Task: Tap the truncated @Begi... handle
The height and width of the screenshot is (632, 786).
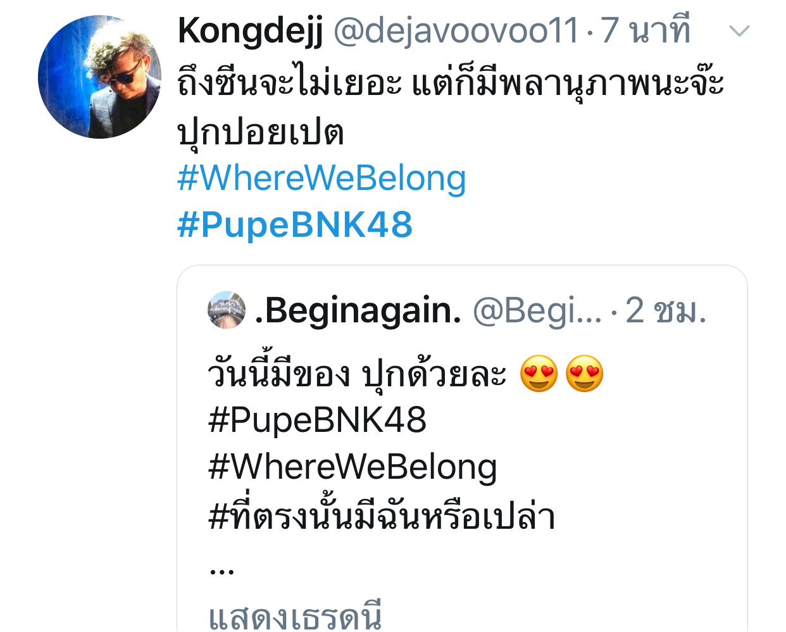Action: [x=537, y=311]
